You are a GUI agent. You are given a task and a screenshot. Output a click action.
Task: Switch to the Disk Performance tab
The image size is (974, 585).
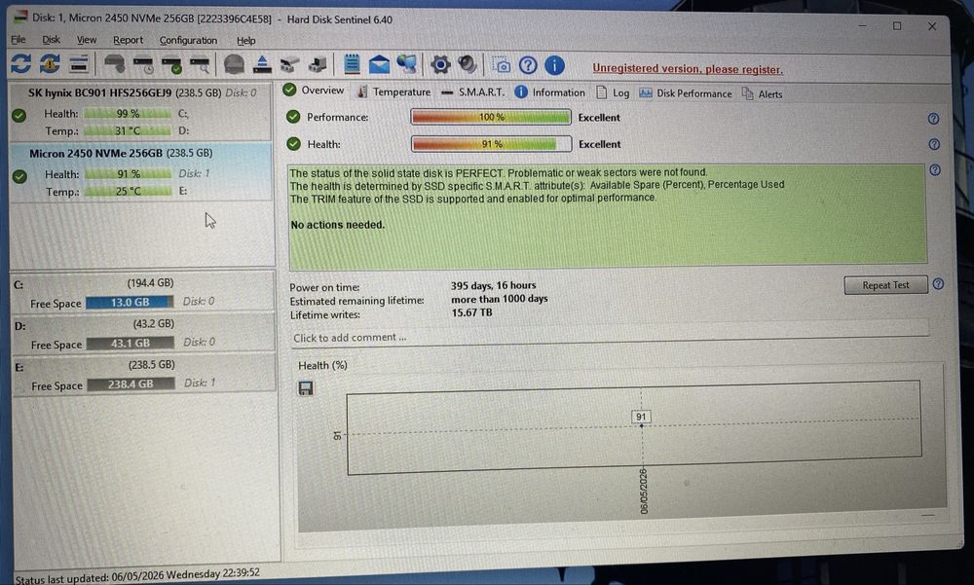click(685, 93)
